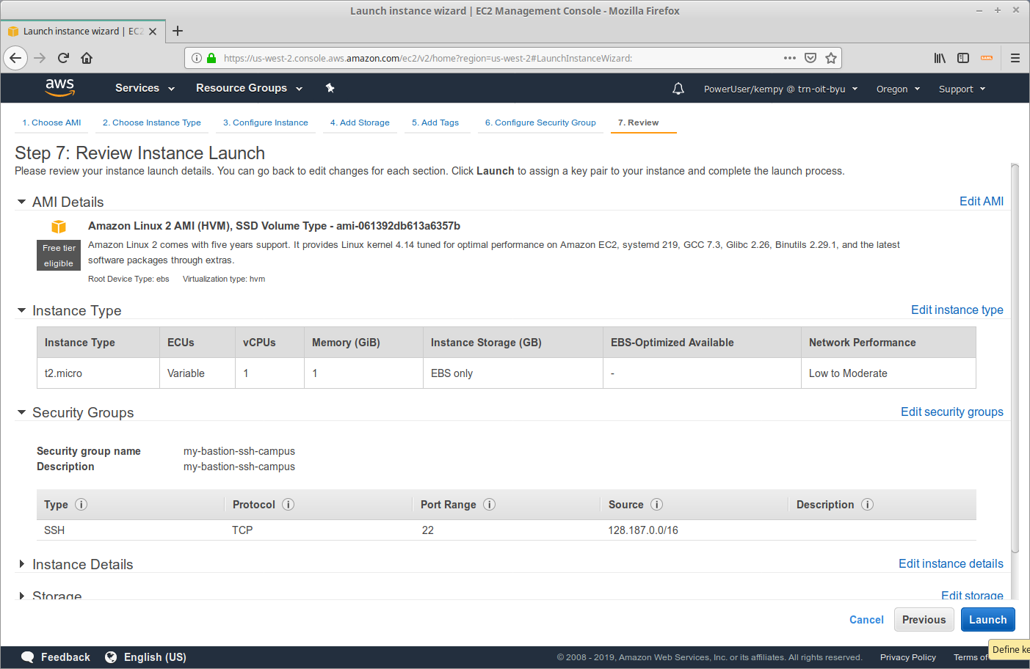Click the Edit AMI link
The image size is (1030, 669).
(982, 201)
